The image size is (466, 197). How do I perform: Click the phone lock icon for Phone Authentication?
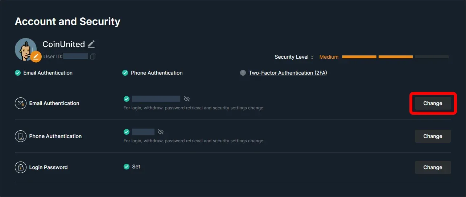pyautogui.click(x=21, y=136)
